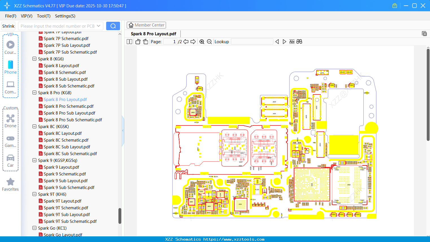Image resolution: width=430 pixels, height=242 pixels.
Task: Collapse the Spark 8 Pro (KG8) group
Action: pyautogui.click(x=34, y=93)
